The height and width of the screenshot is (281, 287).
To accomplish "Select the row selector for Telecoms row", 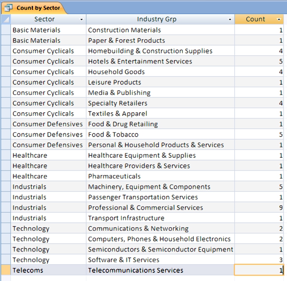I will pos(6,270).
